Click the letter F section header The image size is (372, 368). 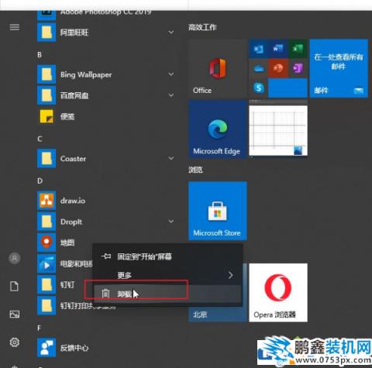[x=40, y=328]
